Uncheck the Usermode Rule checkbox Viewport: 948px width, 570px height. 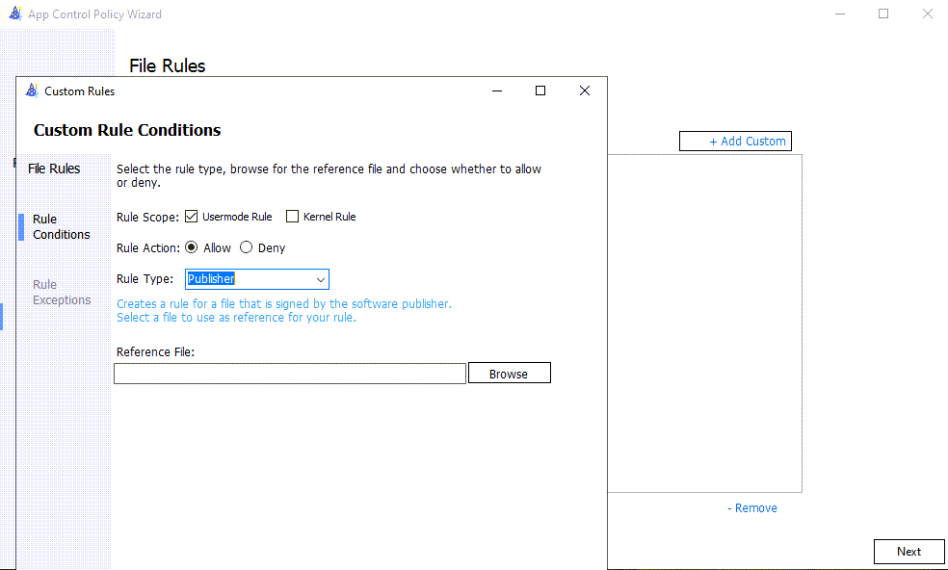(x=192, y=216)
